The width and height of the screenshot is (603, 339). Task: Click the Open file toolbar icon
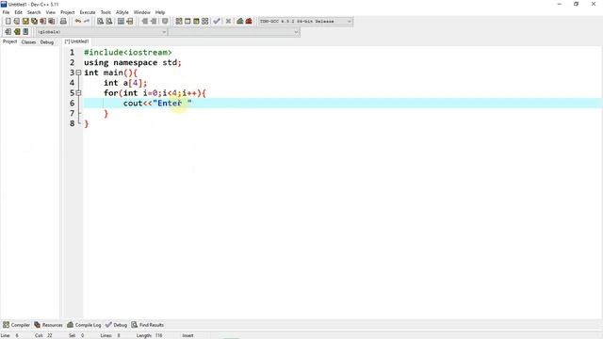[x=17, y=21]
